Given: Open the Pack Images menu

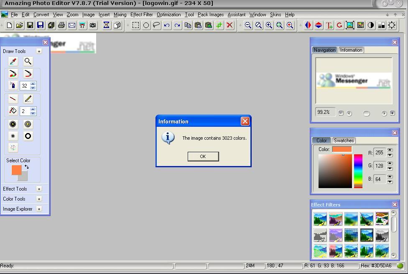Looking at the screenshot, I should (x=211, y=15).
